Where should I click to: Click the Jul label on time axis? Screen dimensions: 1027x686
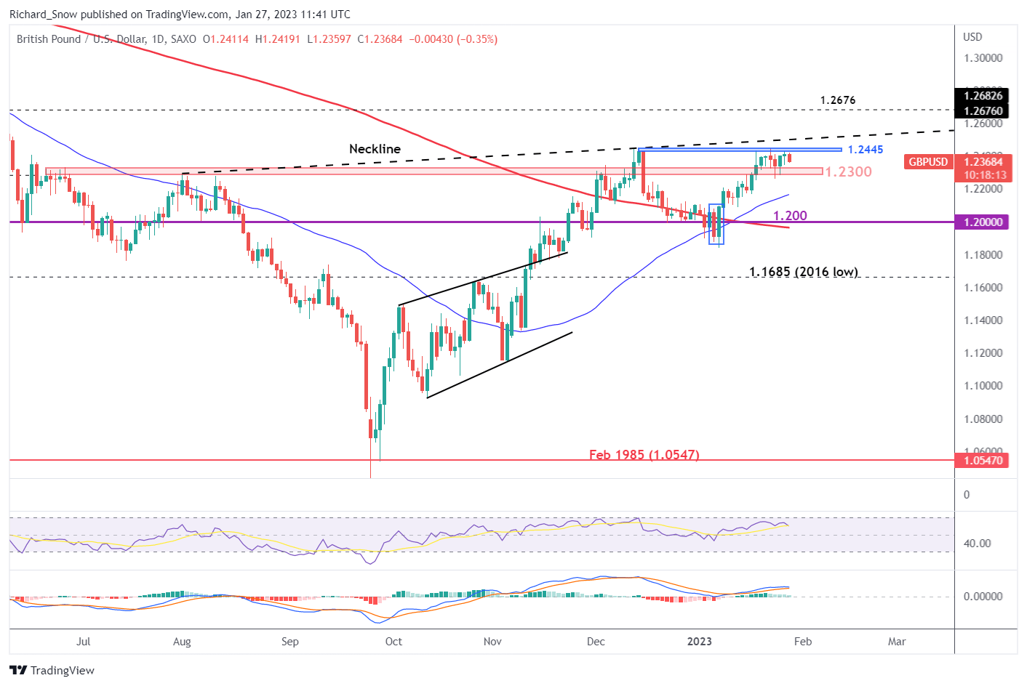click(84, 642)
